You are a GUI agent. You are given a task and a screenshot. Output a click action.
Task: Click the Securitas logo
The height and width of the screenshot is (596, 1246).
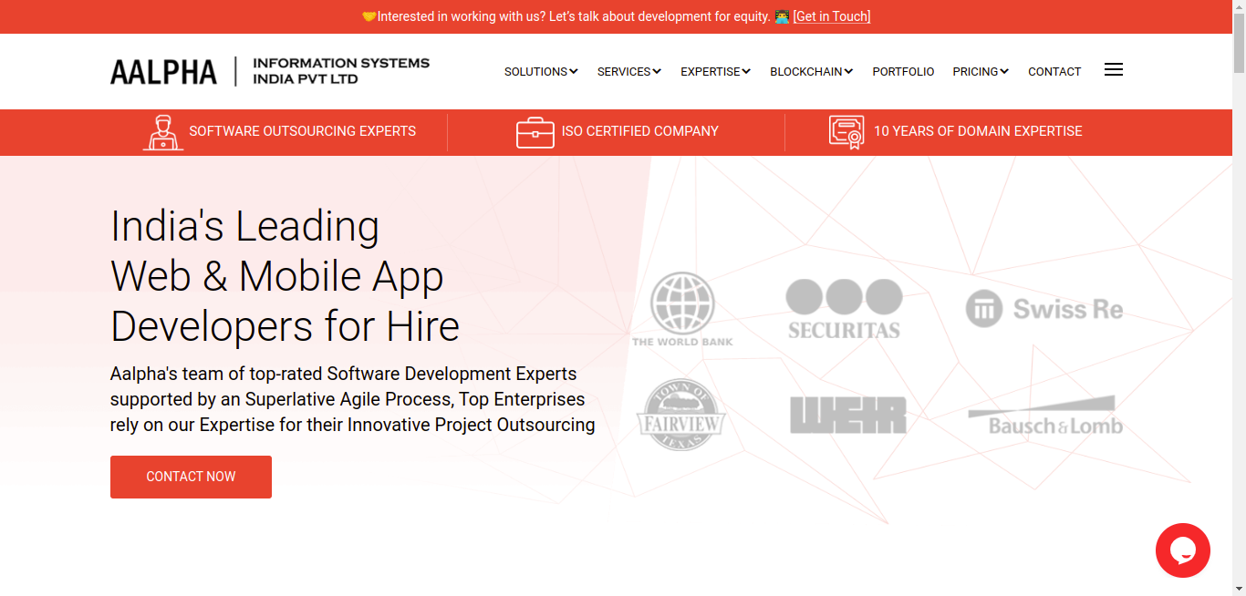tap(844, 309)
